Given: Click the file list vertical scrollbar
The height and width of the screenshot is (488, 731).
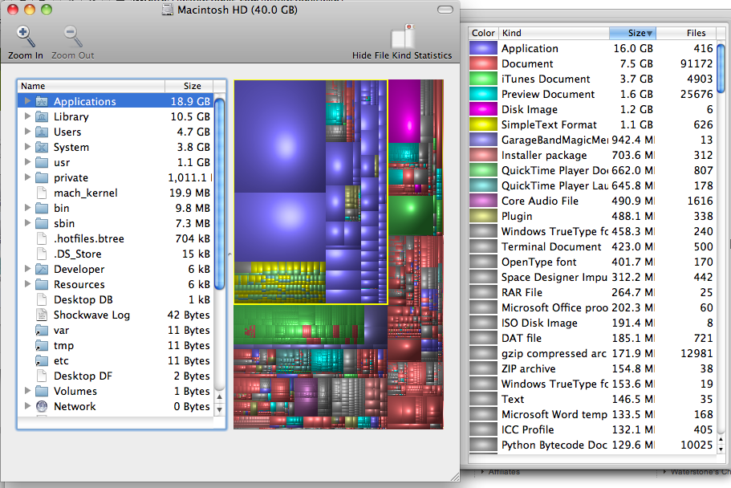Looking at the screenshot, I should [x=220, y=193].
